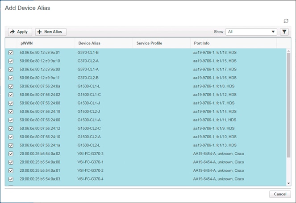The width and height of the screenshot is (296, 203).
Task: Click pWWN 20:00:00:25:b5:54:0a:00
Action: (x=40, y=162)
